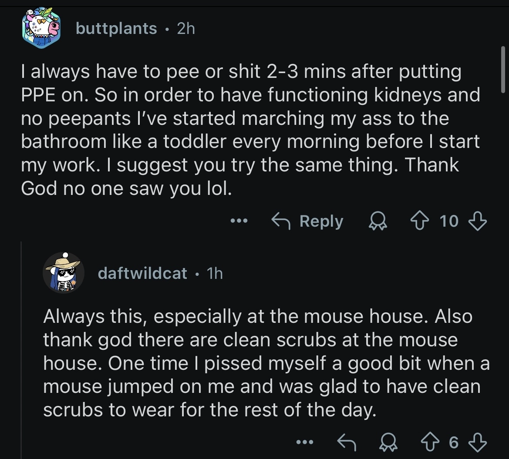509x459 pixels.
Task: Tap the score 6 on daftwildcat's reply
Action: point(454,442)
